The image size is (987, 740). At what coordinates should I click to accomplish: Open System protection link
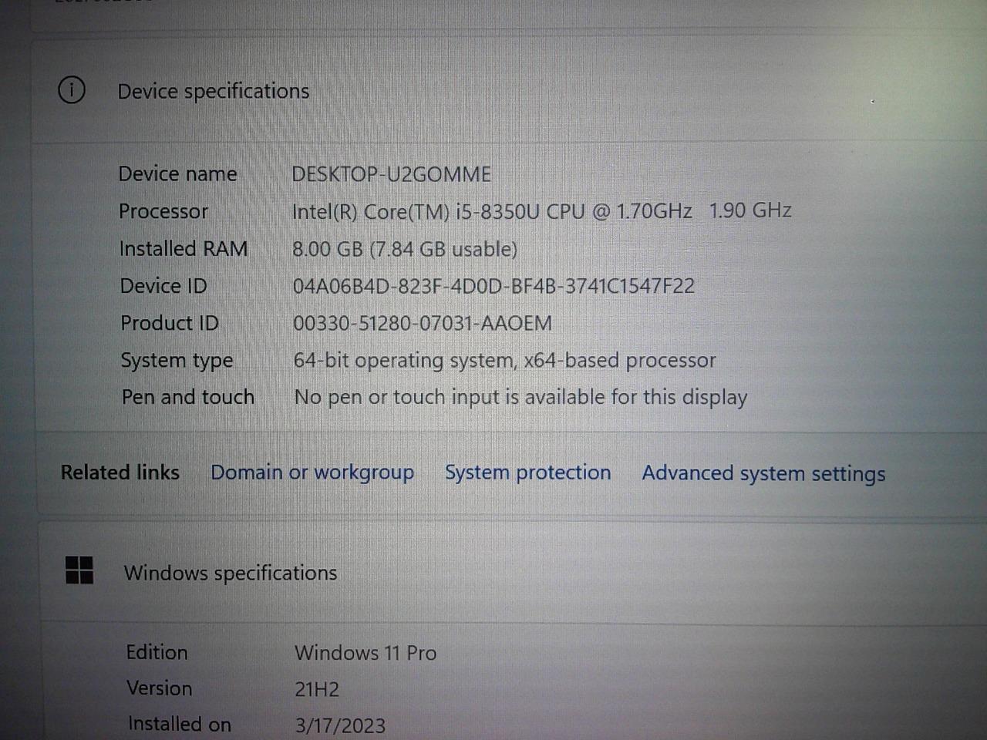[528, 473]
